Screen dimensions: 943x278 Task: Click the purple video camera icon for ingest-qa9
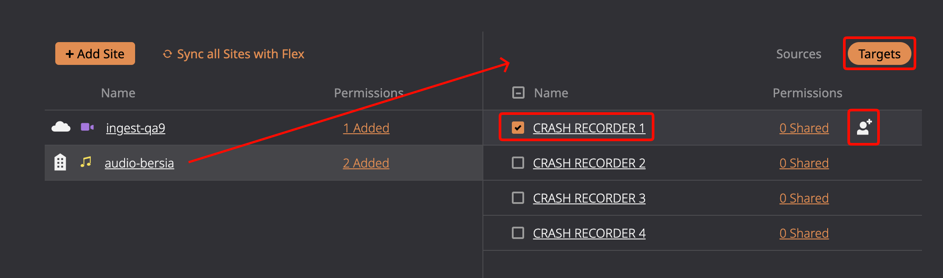coord(87,127)
